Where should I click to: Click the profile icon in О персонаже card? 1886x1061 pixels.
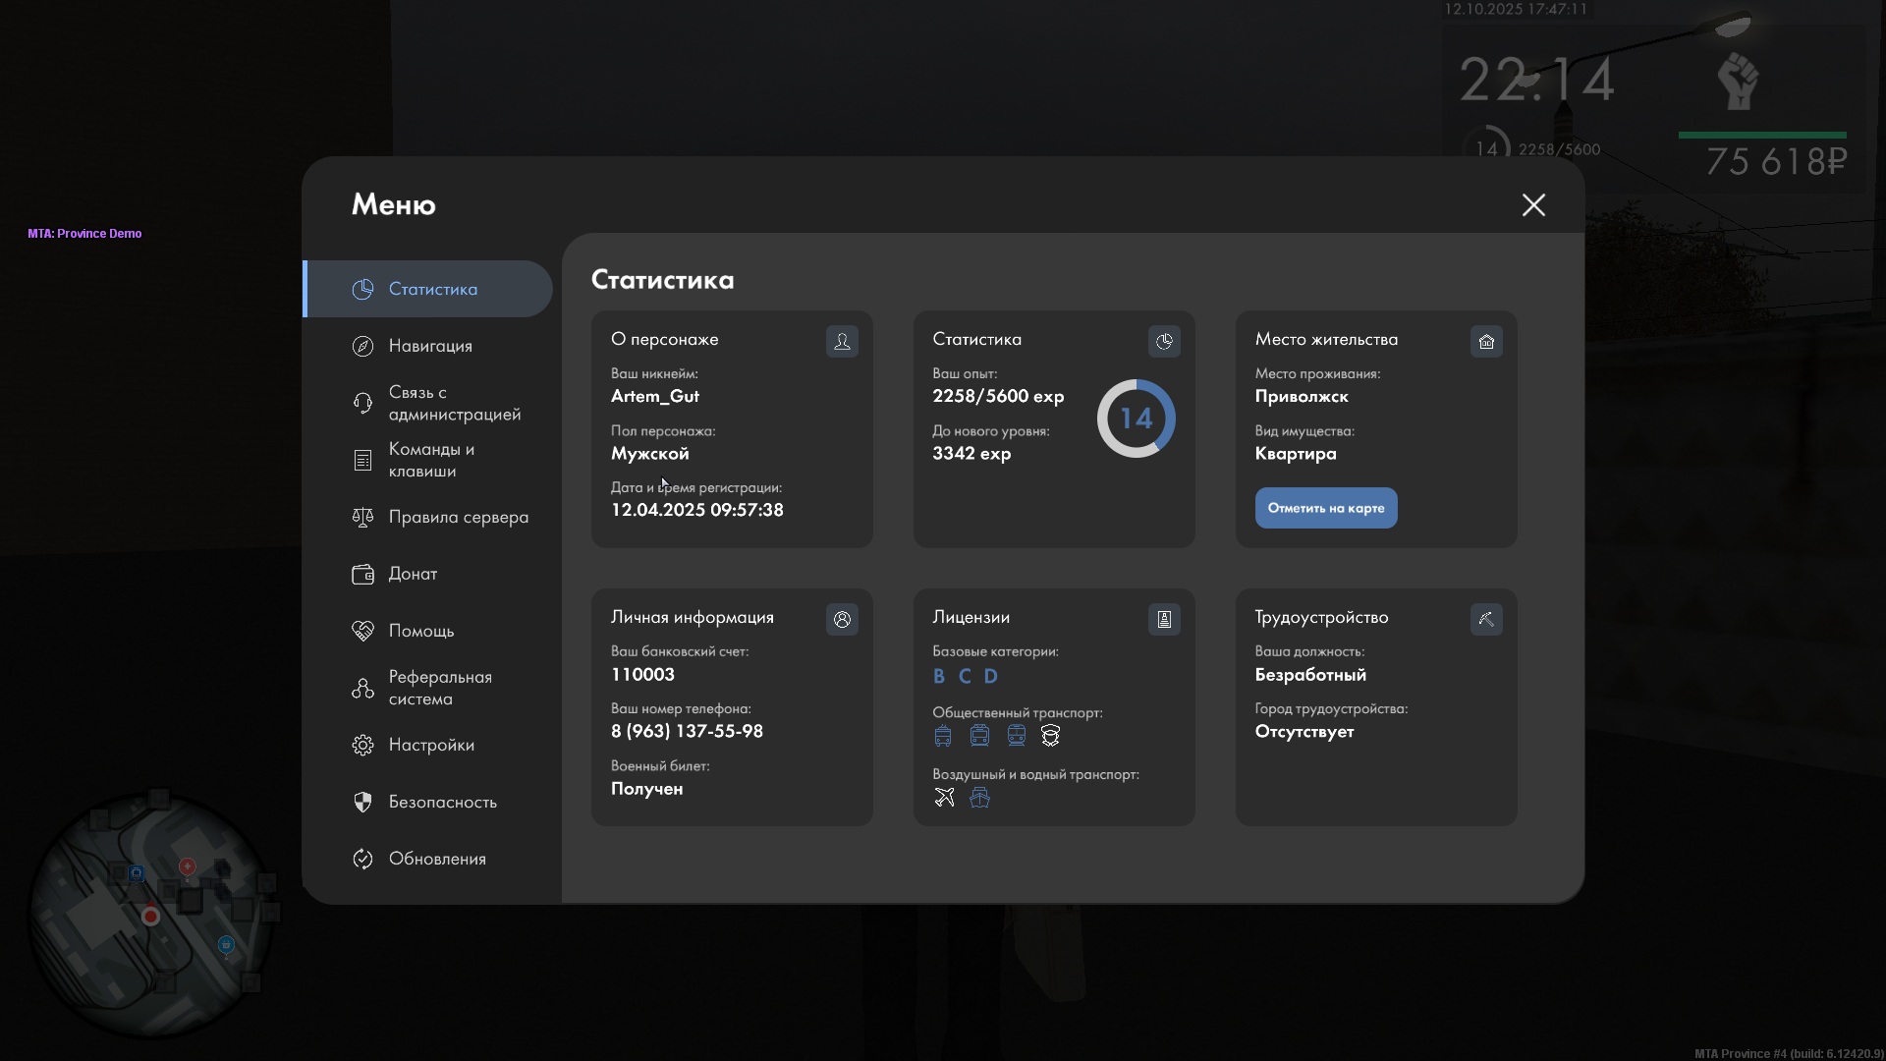[842, 341]
